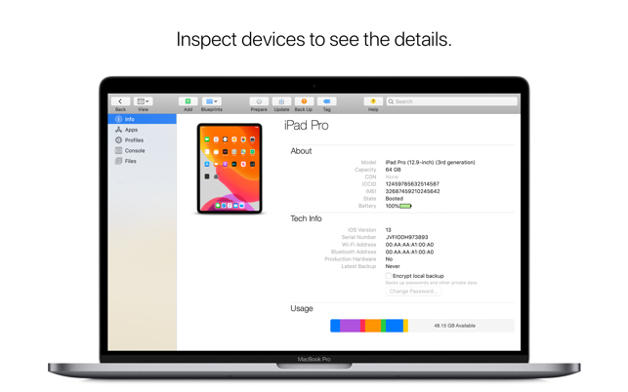
Task: Click the State value 'Booted'
Action: tap(395, 198)
